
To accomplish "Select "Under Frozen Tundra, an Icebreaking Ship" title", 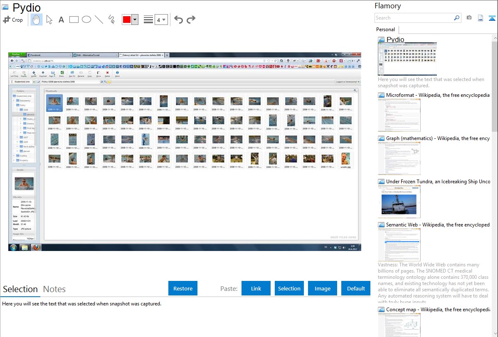I will pyautogui.click(x=438, y=181).
